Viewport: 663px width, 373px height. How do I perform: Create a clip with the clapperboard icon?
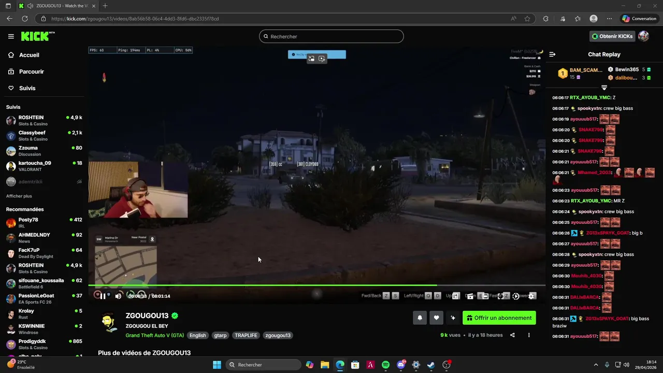[470, 296]
